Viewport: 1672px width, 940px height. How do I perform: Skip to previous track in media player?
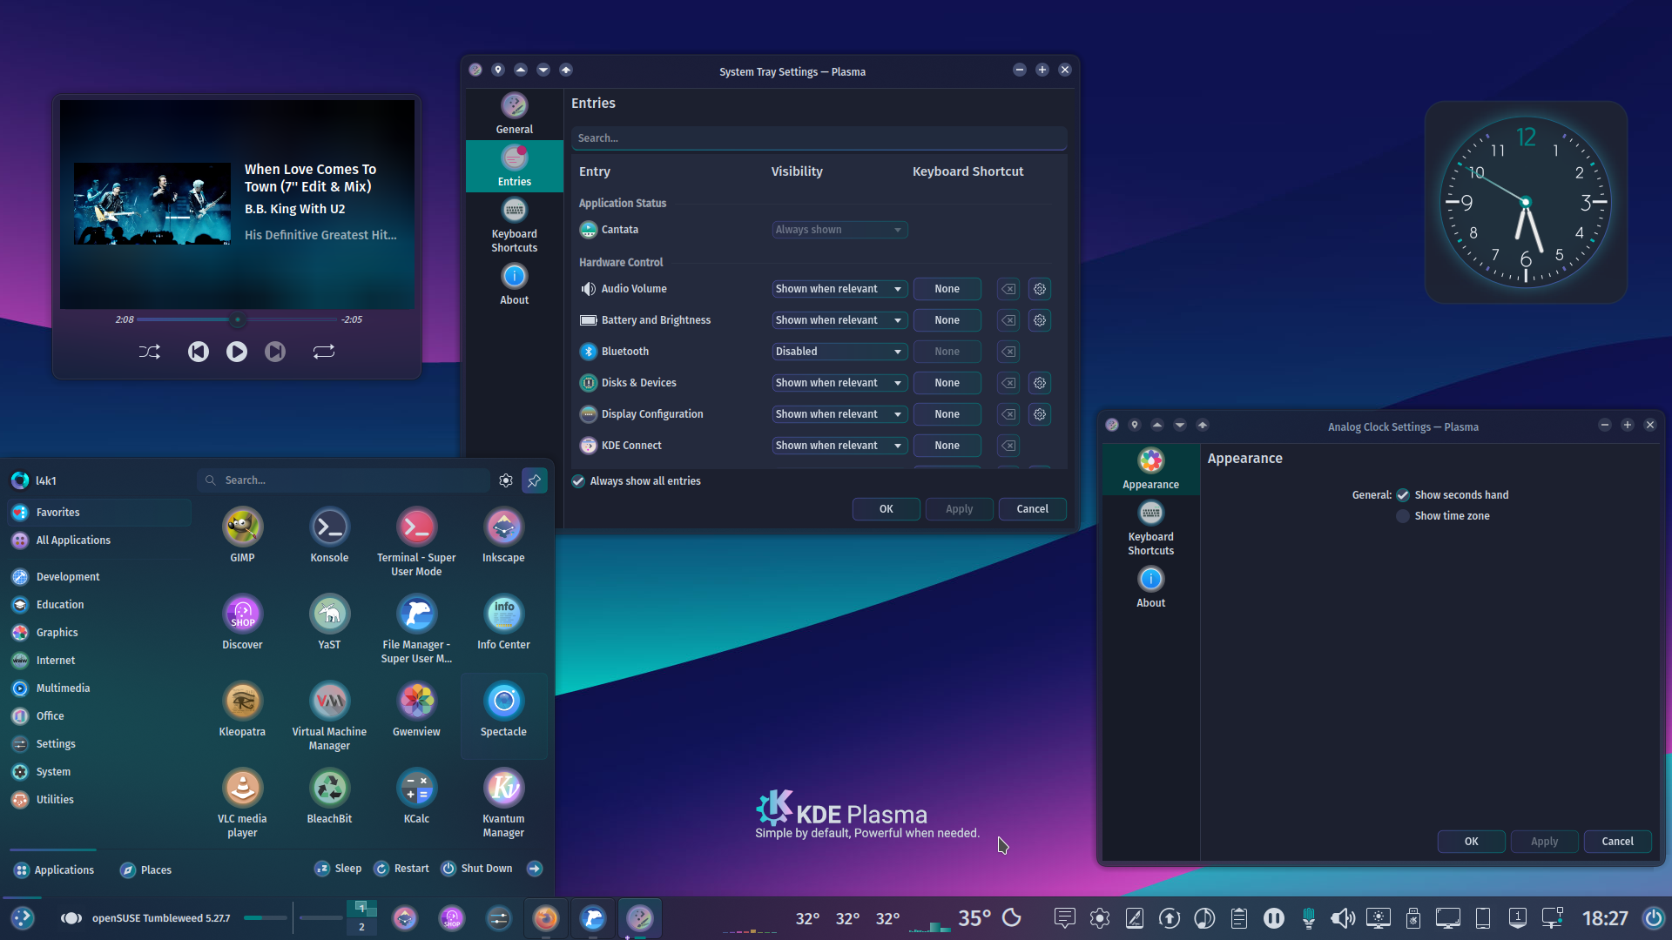click(199, 352)
